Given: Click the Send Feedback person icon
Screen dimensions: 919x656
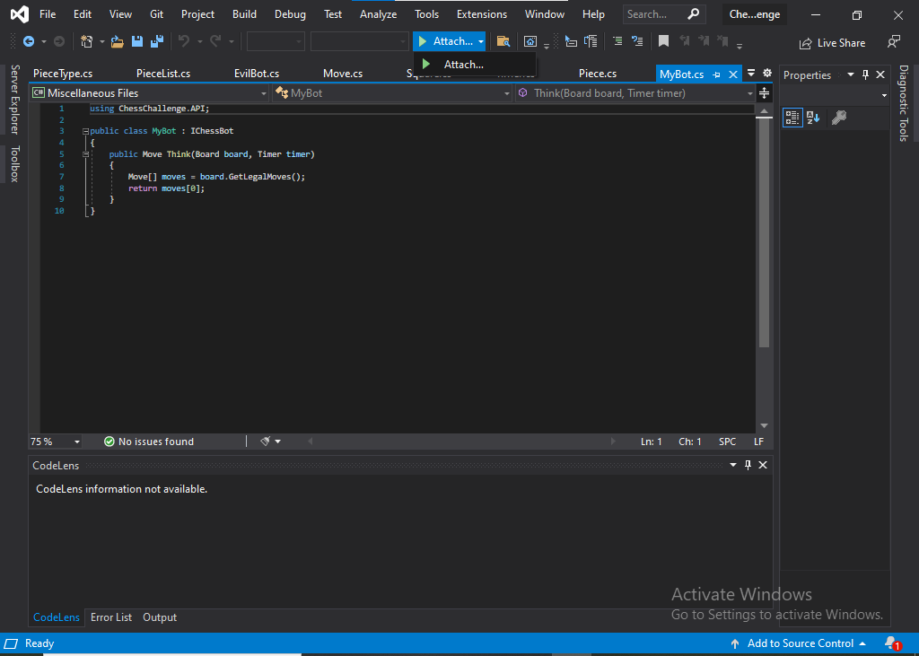Looking at the screenshot, I should (x=893, y=42).
